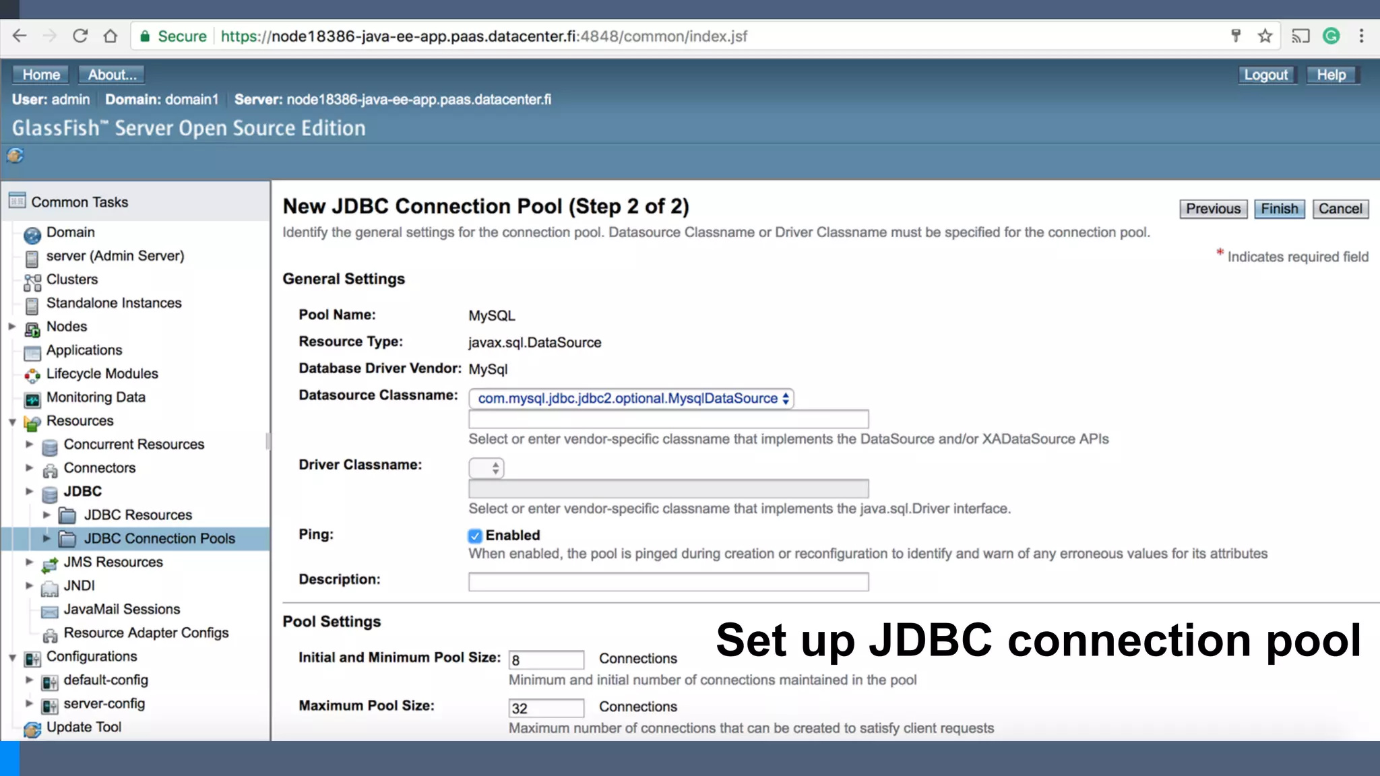1380x776 pixels.
Task: Click the JDBC Connection Pools folder icon
Action: tap(67, 540)
